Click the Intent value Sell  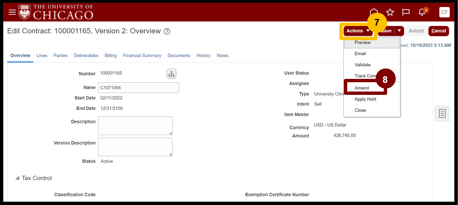point(318,104)
